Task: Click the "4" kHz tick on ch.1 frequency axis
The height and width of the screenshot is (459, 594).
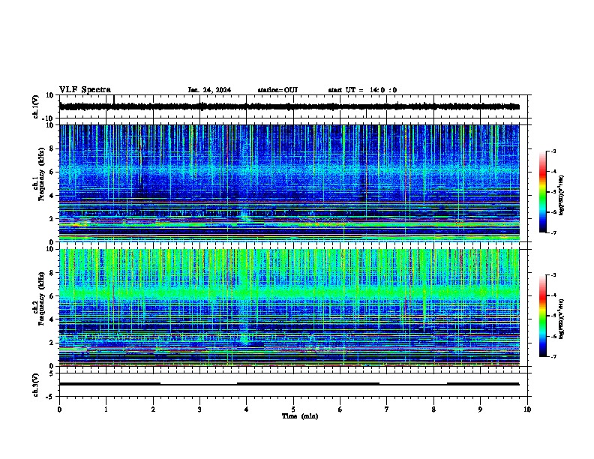Action: 52,196
